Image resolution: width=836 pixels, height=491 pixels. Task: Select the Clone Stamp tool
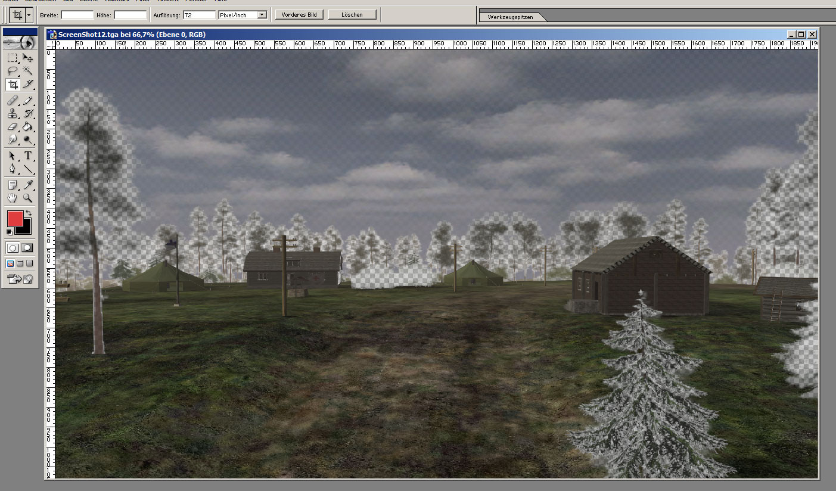click(x=12, y=114)
